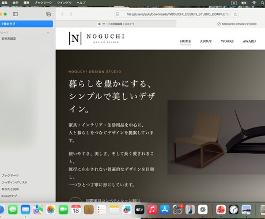Screen dimensions: 265x219
Task: Open Calendar from the Dock
Action: (76, 210)
